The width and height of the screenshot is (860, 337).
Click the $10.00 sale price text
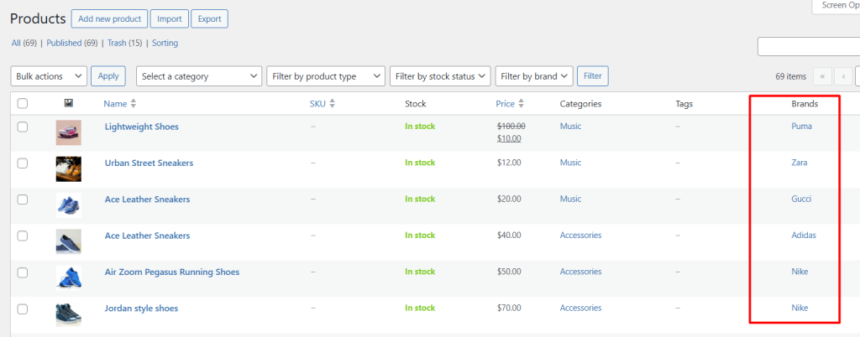click(509, 138)
